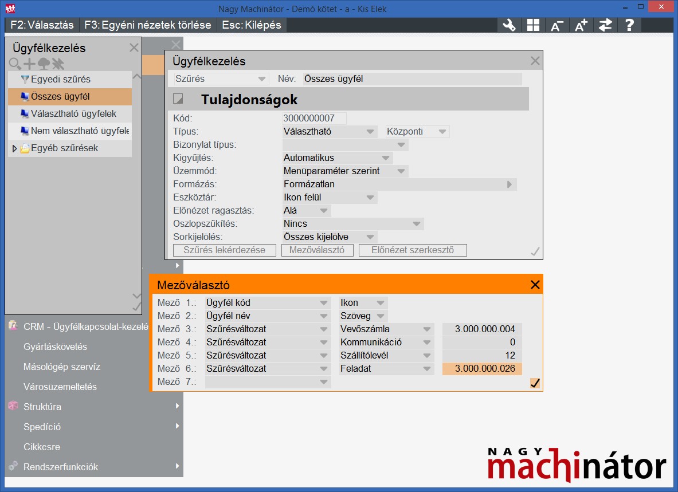Open Városüzemeltetés in the side menu

(x=60, y=387)
